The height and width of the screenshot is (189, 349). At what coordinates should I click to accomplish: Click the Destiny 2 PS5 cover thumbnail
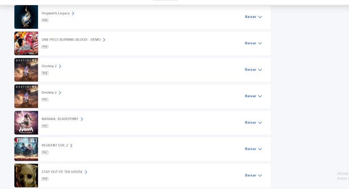pos(26,96)
